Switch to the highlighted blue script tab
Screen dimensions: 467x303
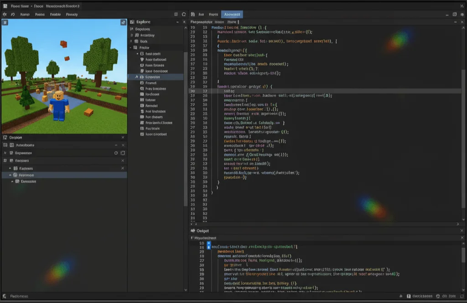click(232, 14)
